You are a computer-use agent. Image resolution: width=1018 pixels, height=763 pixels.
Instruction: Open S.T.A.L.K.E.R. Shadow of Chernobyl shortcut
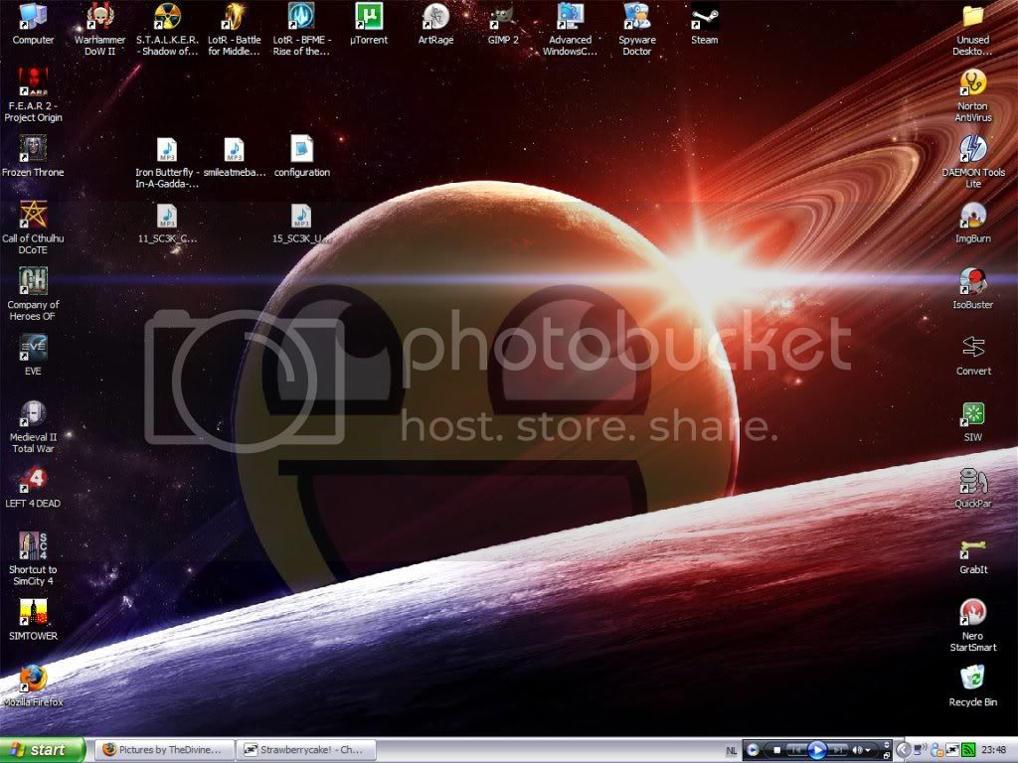[167, 29]
